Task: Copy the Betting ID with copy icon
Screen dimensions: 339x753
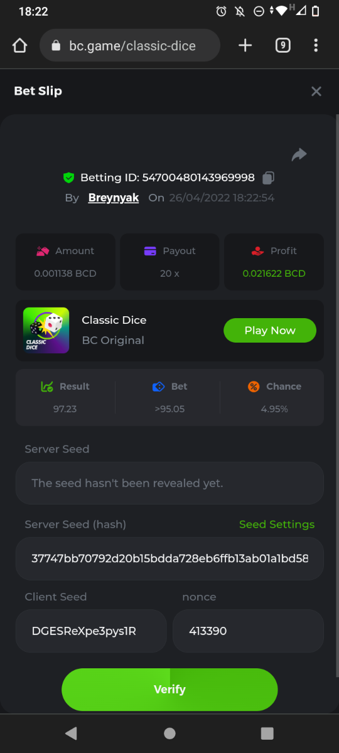Action: 268,178
